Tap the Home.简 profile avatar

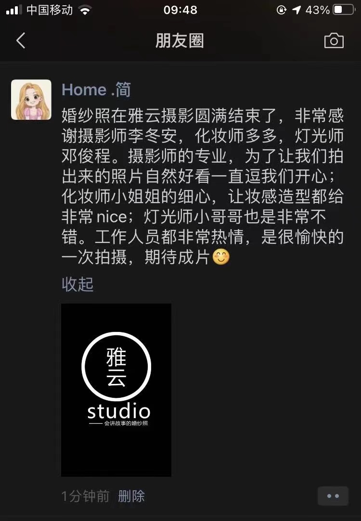31,100
